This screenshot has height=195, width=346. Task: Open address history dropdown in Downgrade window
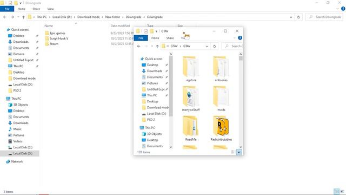pyautogui.click(x=291, y=17)
